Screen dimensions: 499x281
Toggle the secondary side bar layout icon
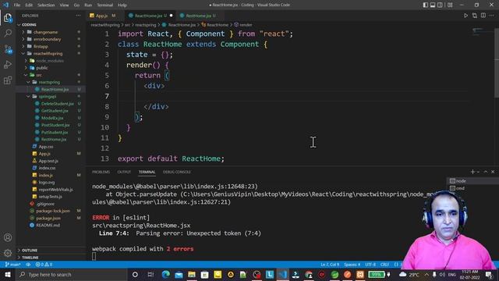(x=440, y=5)
